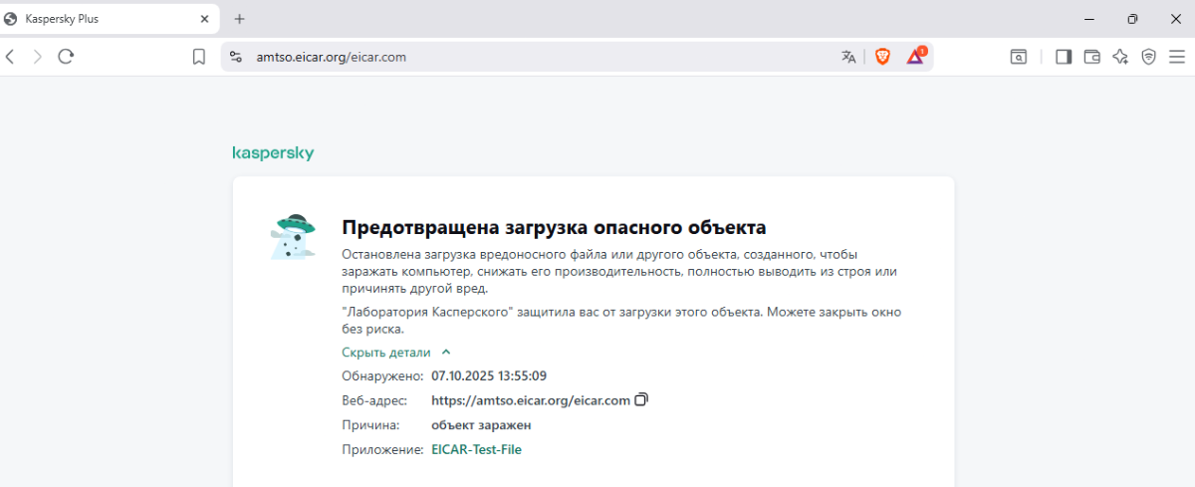Select the URL https://amtso.eicar.org/eicar.com text

coord(531,400)
